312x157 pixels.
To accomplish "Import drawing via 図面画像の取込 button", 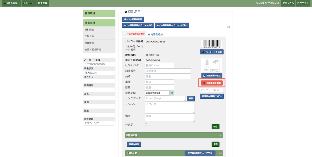I will point(212,76).
